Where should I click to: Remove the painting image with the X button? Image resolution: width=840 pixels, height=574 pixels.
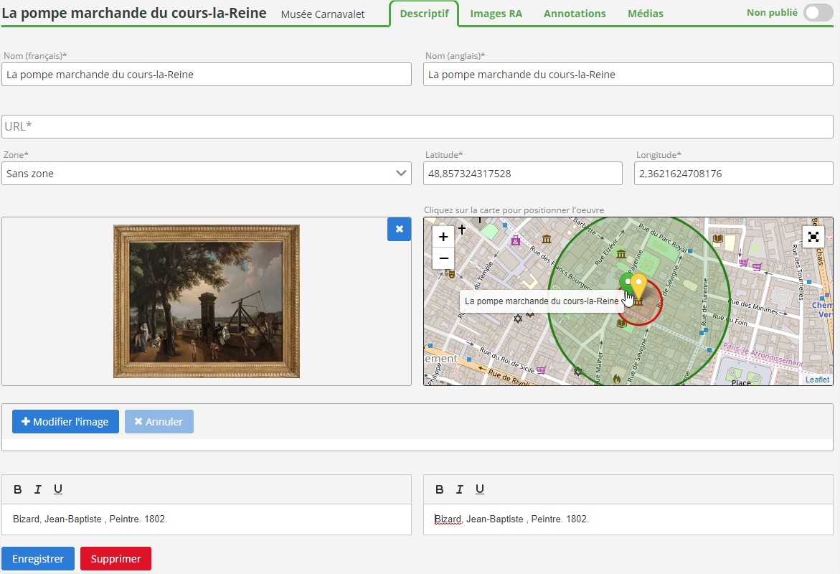coord(399,230)
